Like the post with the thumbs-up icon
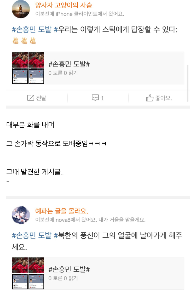196x293 pixels. (x=150, y=98)
